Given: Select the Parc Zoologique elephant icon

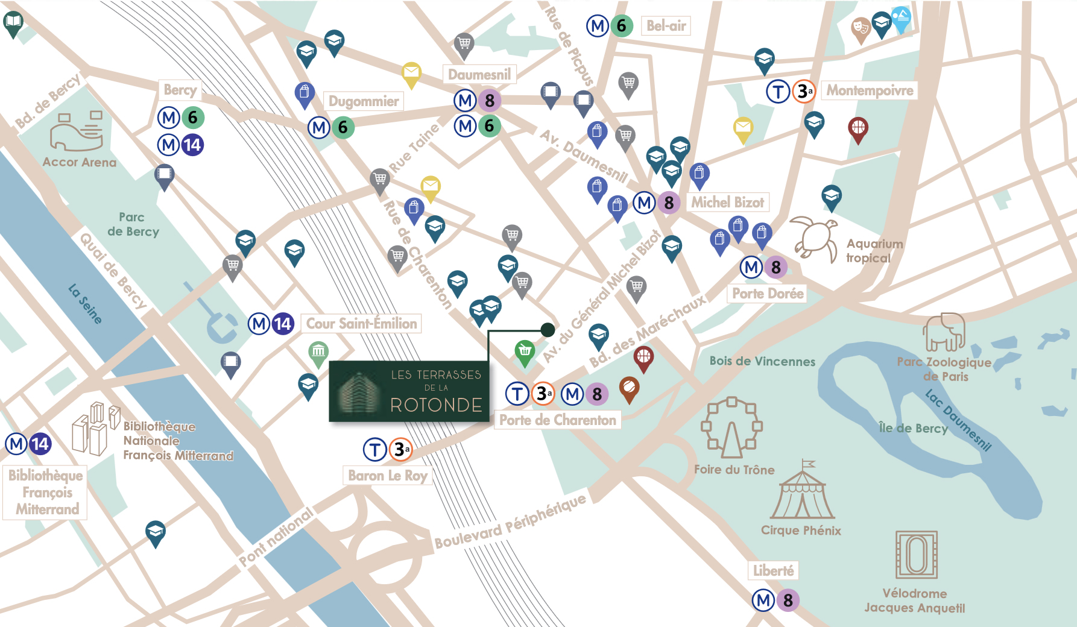Looking at the screenshot, I should [x=944, y=332].
